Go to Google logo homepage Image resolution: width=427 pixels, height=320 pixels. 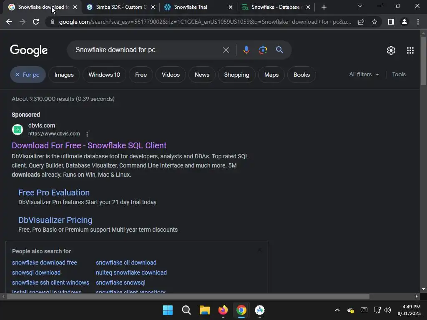(29, 50)
